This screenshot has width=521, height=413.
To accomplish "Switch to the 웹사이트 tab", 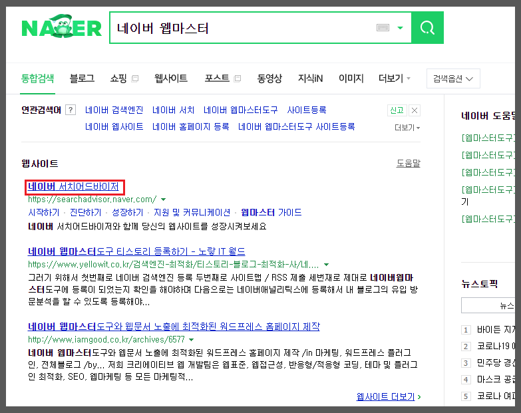I will [x=171, y=78].
